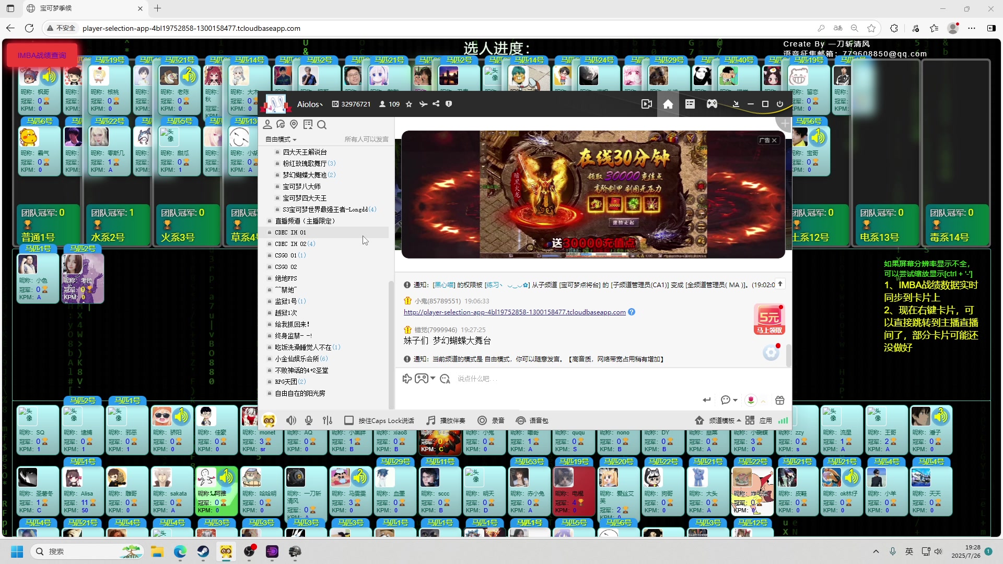Click the collapse-to-mini icon in YY header
Image resolution: width=1003 pixels, height=564 pixels.
[736, 104]
